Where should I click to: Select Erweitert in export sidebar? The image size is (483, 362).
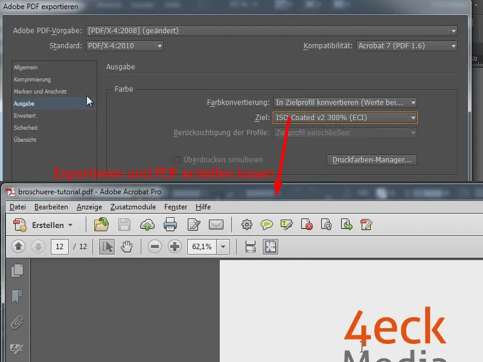click(54, 116)
